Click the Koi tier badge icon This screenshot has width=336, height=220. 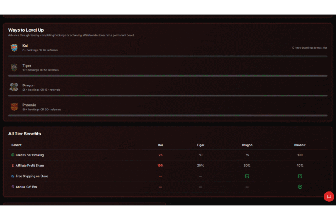point(14,48)
